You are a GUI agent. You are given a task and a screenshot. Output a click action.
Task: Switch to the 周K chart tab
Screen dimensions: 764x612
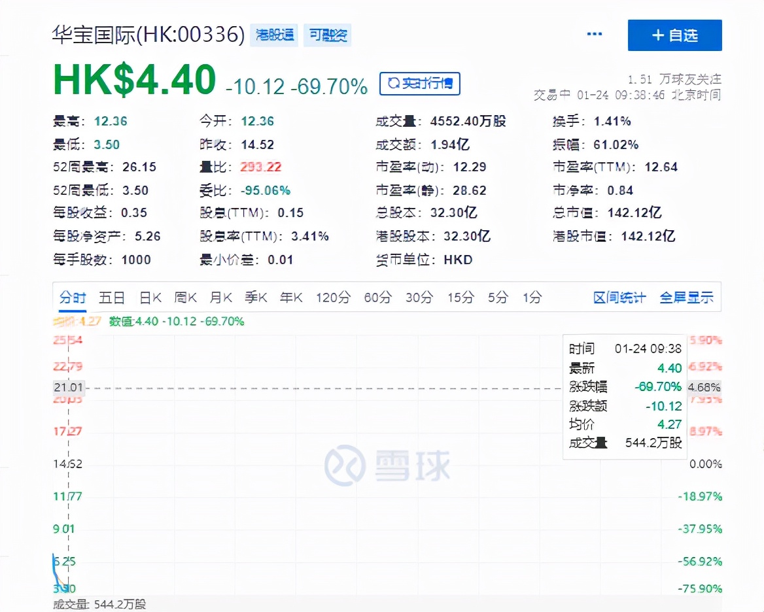coord(186,297)
